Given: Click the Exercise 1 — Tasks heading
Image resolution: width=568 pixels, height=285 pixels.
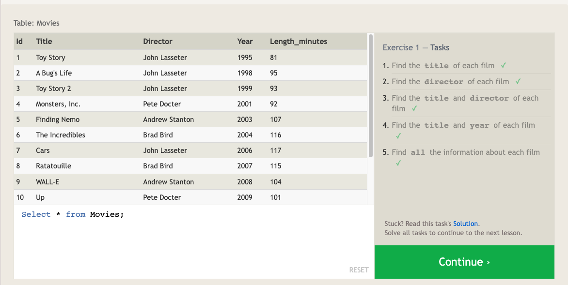Looking at the screenshot, I should click(416, 47).
